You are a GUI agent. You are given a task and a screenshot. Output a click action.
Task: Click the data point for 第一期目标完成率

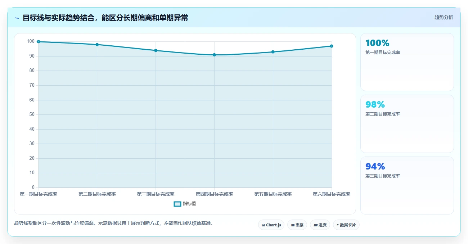click(39, 42)
